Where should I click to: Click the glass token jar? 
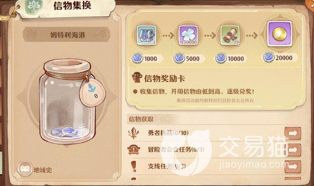click(67, 101)
